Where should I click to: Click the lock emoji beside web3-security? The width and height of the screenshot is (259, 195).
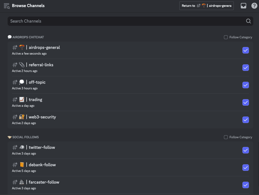coord(22,117)
